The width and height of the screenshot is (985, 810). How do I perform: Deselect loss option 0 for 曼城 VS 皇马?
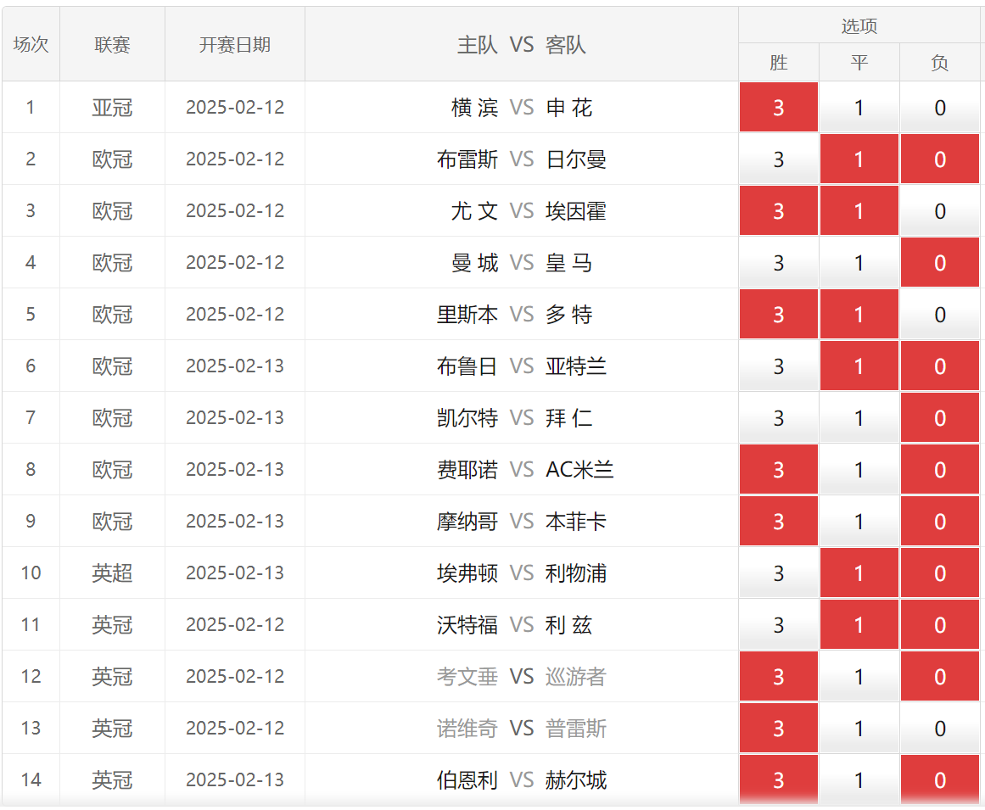940,262
